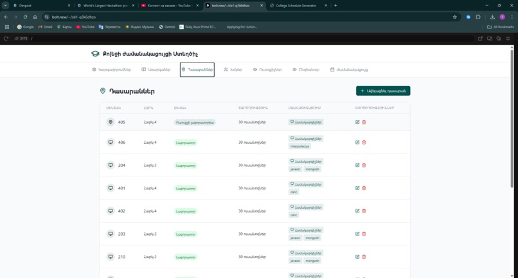Screen dimensions: 518x278
Task: Open the apps grid in the bookmarks bar
Action: click(7, 27)
